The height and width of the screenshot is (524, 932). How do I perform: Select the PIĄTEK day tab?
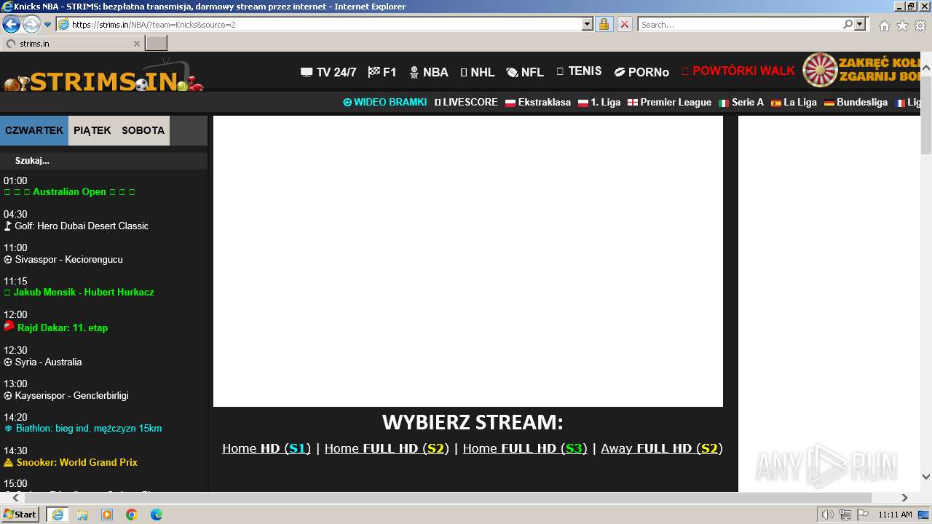(x=92, y=130)
